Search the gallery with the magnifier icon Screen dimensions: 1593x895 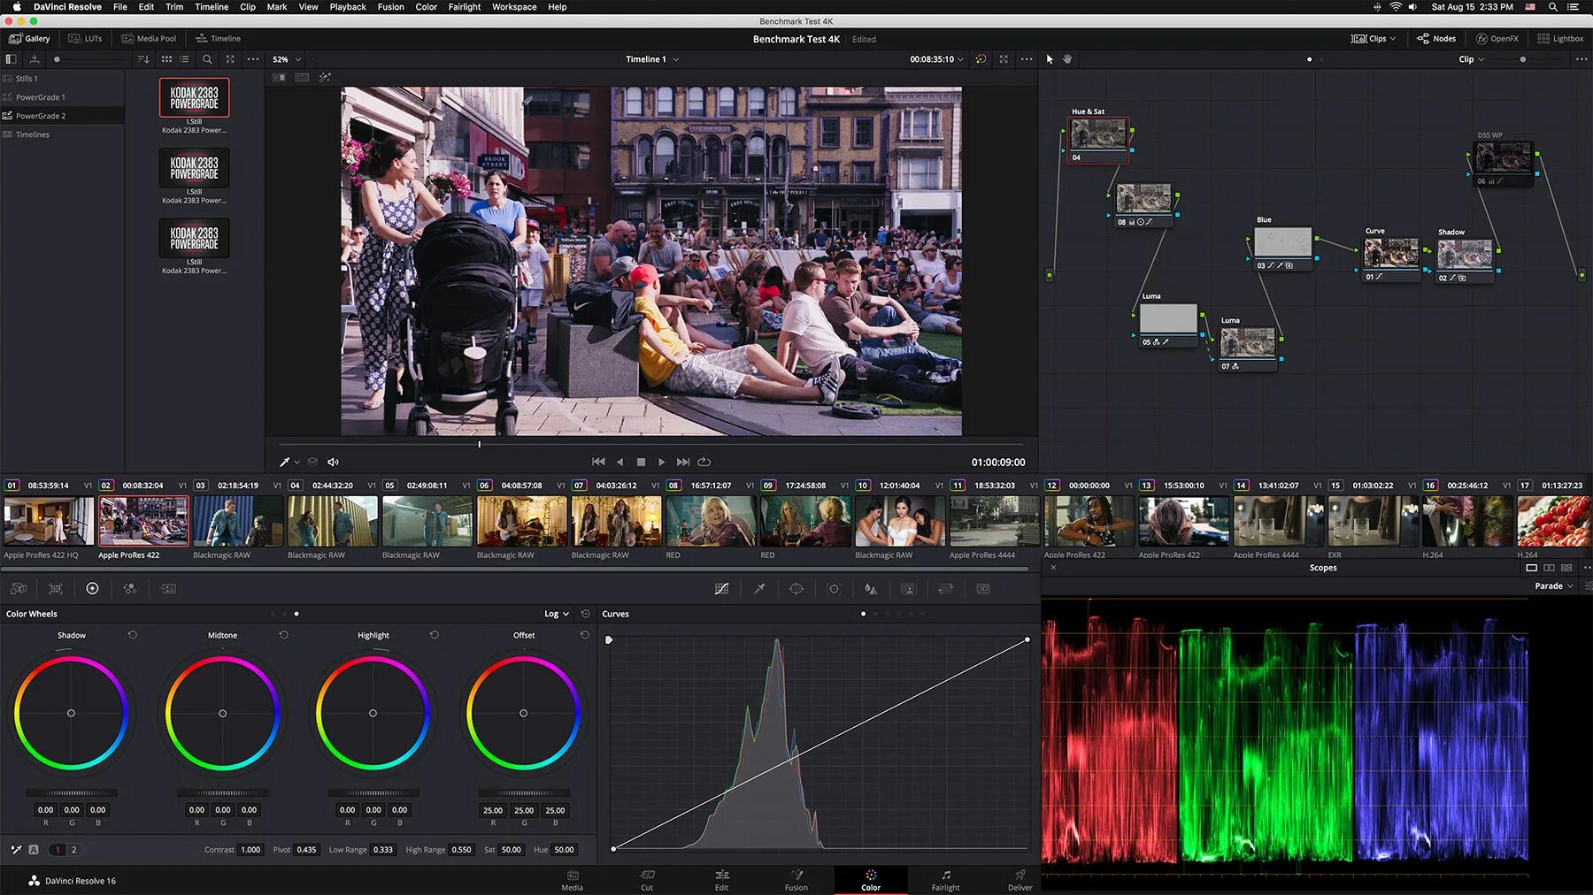pos(207,59)
